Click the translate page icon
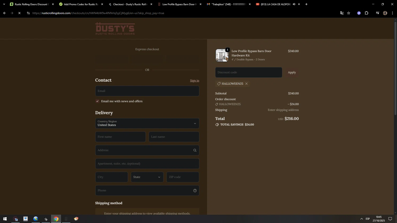The width and height of the screenshot is (397, 223). [x=342, y=13]
